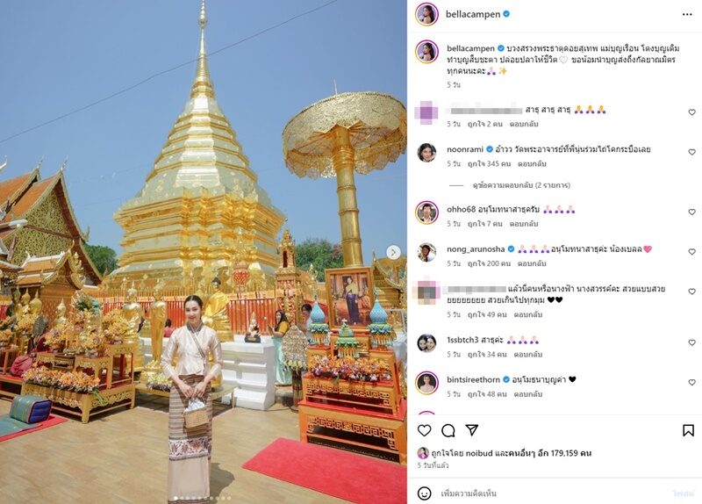The width and height of the screenshot is (702, 504).
Task: Open the comment speech bubble icon
Action: point(448,430)
